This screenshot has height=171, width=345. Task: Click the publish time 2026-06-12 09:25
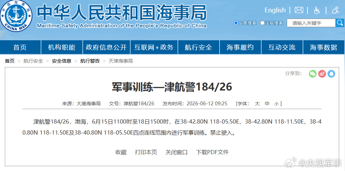207,104
